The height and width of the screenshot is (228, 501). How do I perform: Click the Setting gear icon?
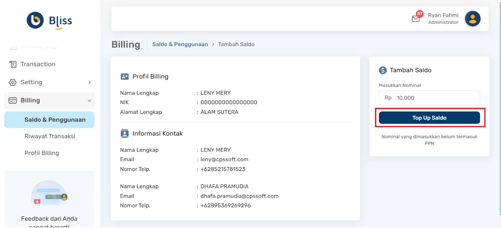click(x=13, y=82)
